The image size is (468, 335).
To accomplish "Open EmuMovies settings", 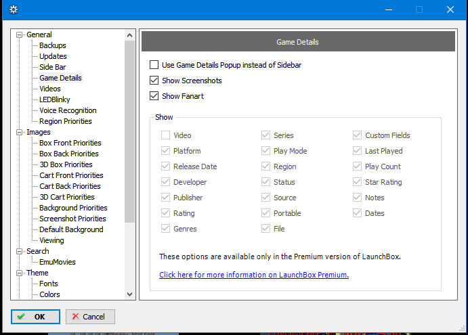I will tap(58, 262).
